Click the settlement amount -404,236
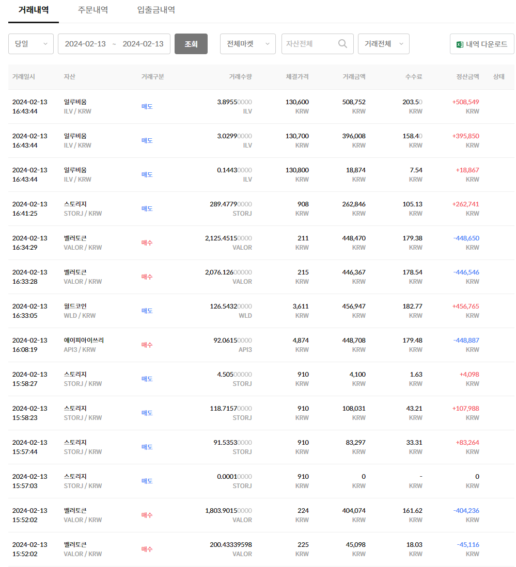The height and width of the screenshot is (567, 516). (x=466, y=511)
